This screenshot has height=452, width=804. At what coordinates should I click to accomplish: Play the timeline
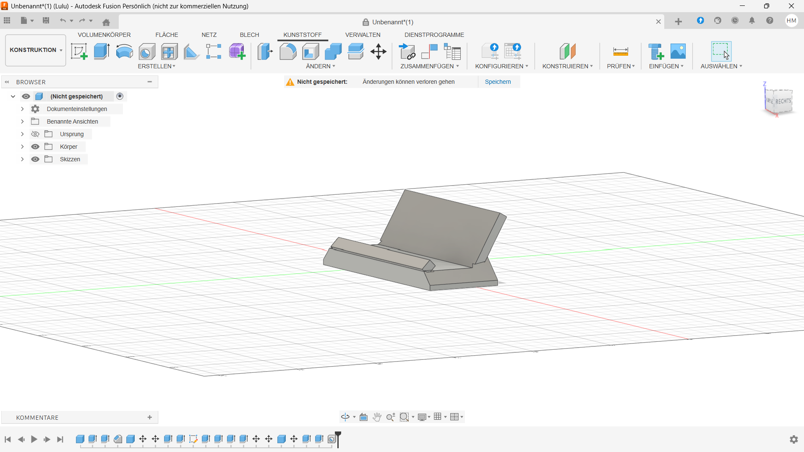[34, 439]
